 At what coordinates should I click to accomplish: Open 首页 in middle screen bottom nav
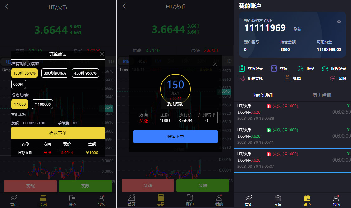pyautogui.click(x=132, y=200)
